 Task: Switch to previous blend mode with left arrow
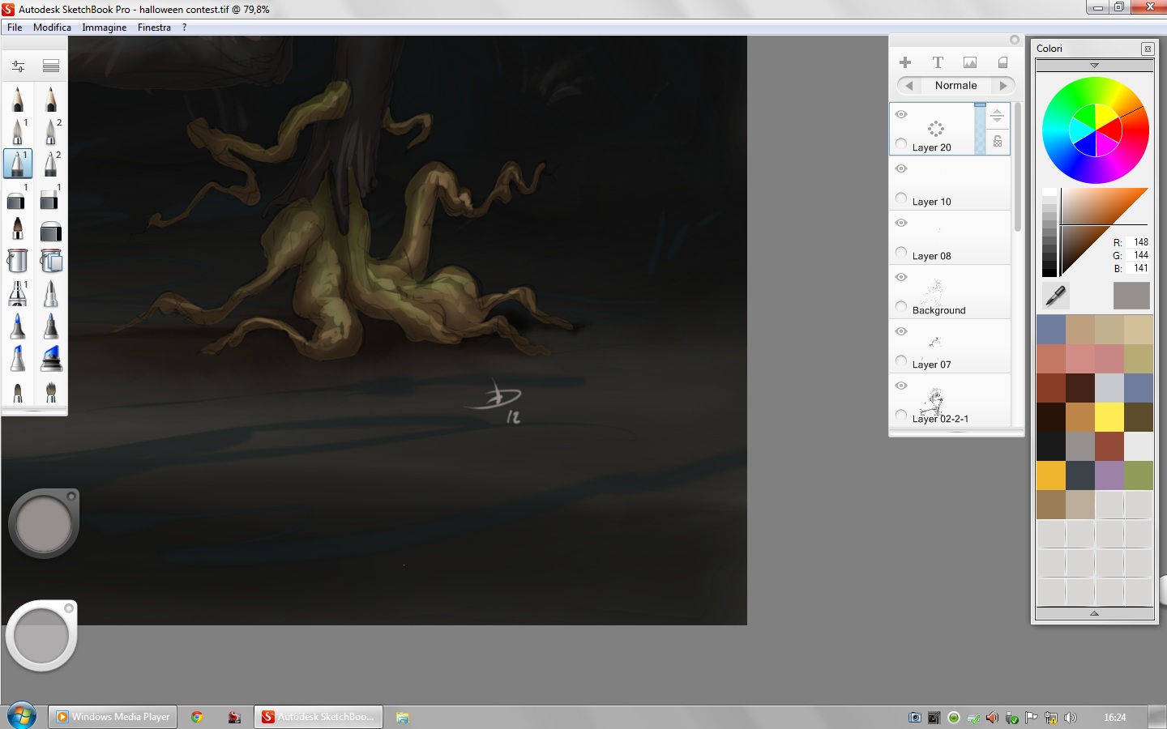click(908, 85)
